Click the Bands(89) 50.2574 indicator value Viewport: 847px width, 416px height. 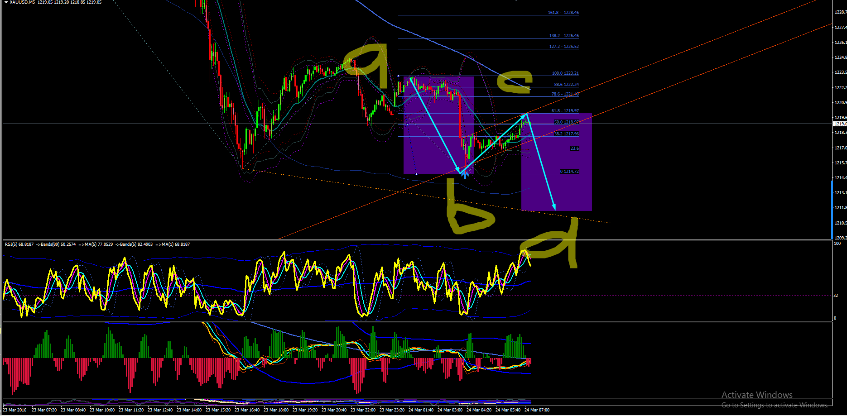pyautogui.click(x=56, y=244)
